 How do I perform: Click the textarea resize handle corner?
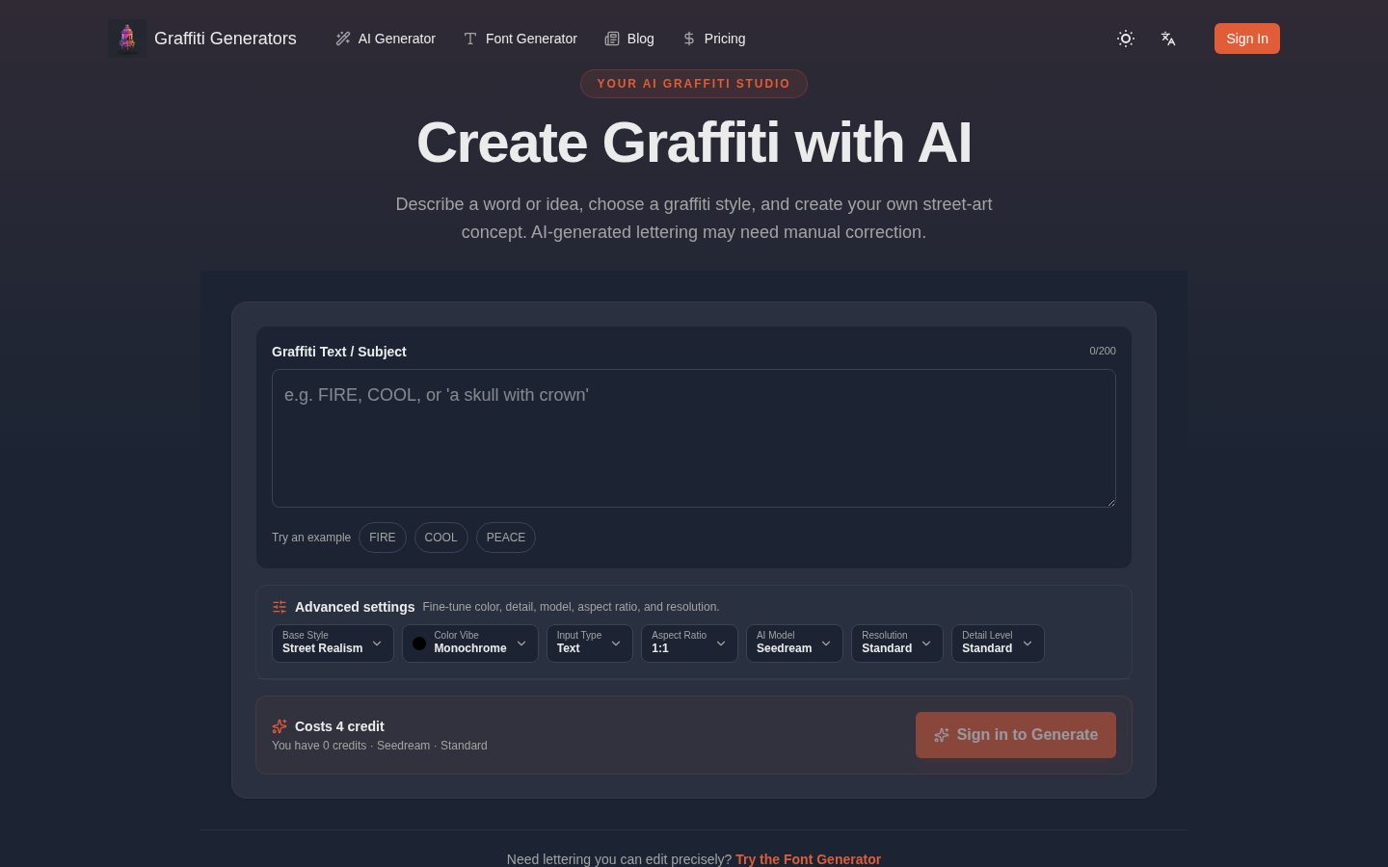point(1109,501)
